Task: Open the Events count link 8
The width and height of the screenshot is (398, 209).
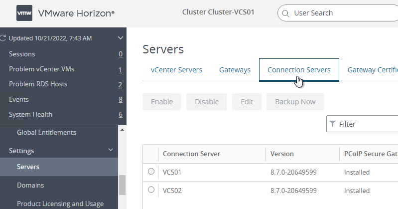Action: (x=121, y=99)
